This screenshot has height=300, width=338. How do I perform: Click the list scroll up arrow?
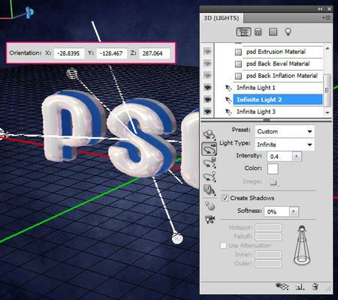click(327, 49)
